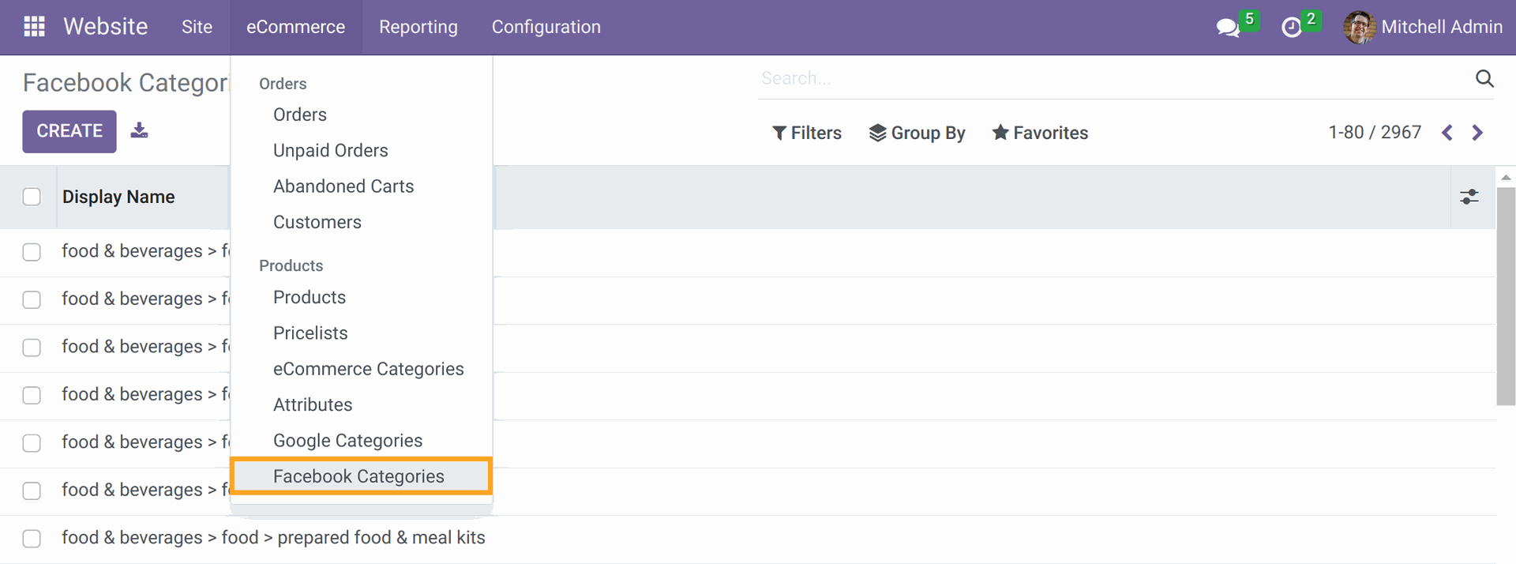
Task: Go to the next page arrow
Action: pos(1477,133)
